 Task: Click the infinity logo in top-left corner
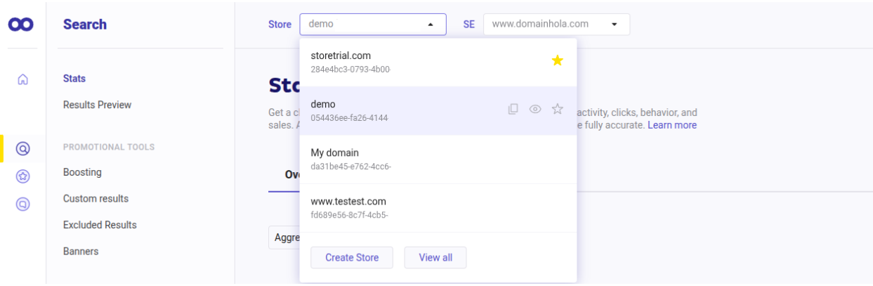tap(22, 25)
